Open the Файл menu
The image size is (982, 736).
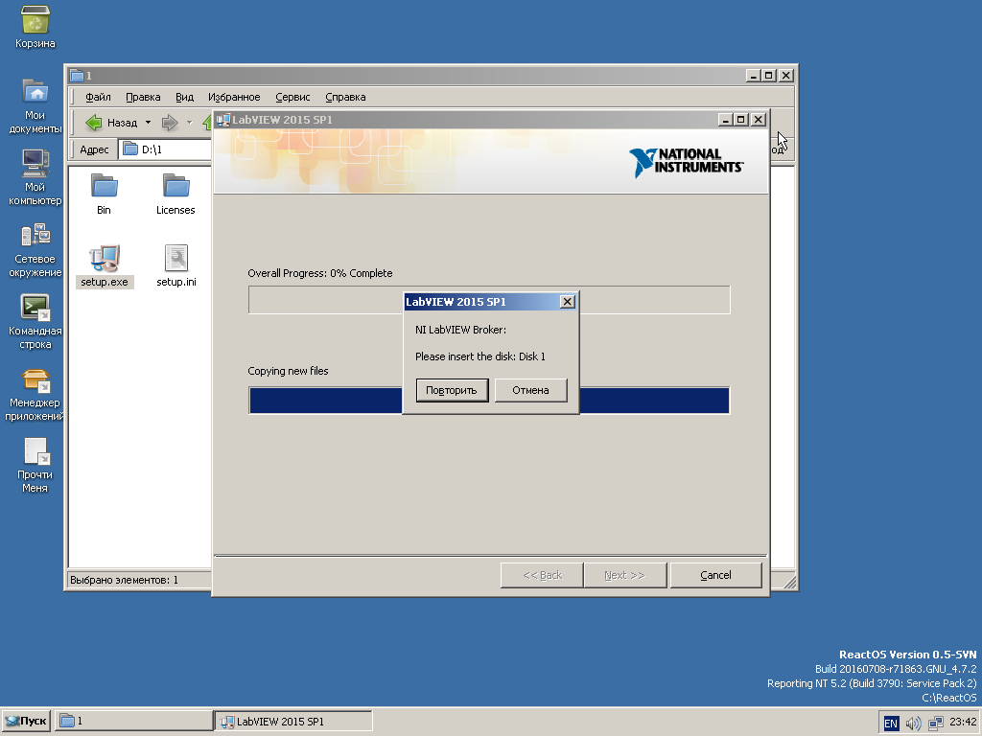pos(98,97)
